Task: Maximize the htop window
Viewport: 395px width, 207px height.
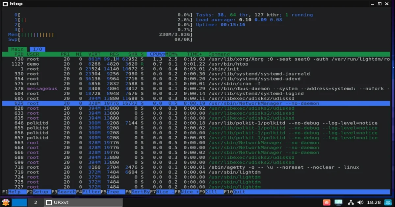Action: (x=380, y=4)
